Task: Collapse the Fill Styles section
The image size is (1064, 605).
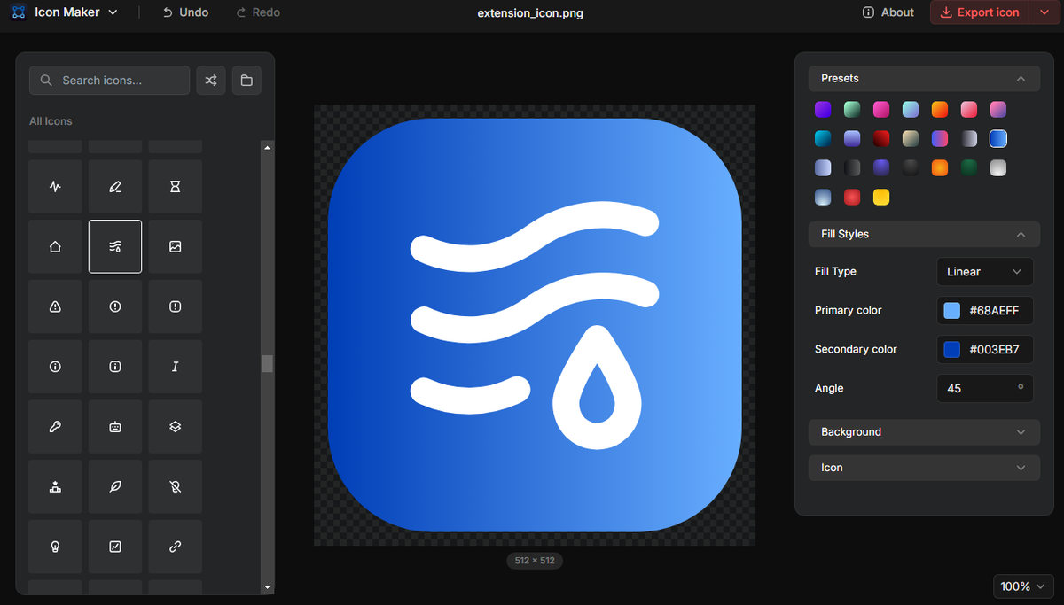Action: pos(924,234)
